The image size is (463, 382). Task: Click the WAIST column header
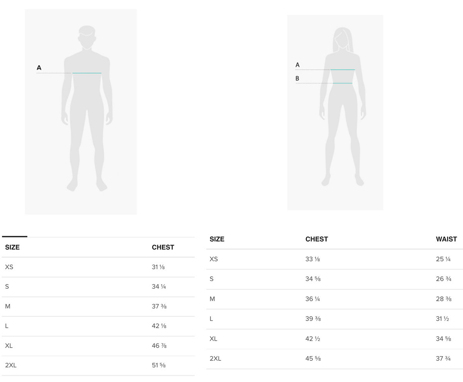(x=446, y=239)
